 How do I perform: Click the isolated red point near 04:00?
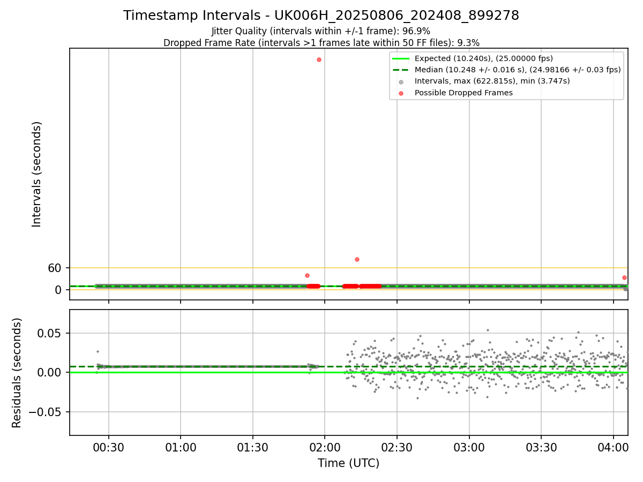tap(624, 277)
